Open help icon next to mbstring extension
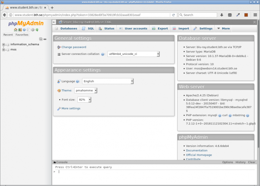The width and height of the screenshot is (260, 186). tap(248, 115)
